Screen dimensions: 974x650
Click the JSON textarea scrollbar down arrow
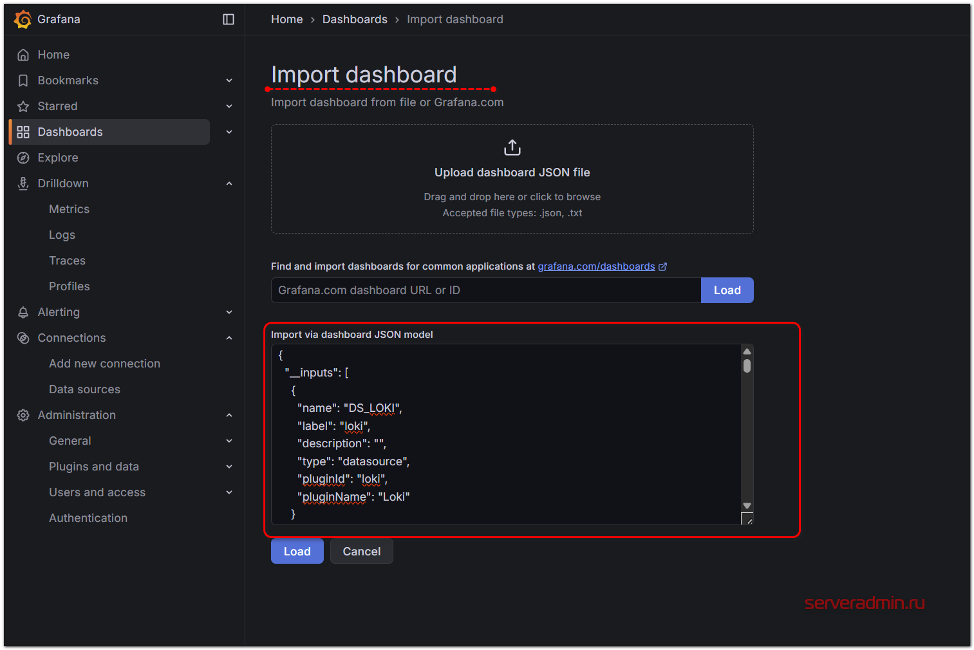tap(747, 506)
